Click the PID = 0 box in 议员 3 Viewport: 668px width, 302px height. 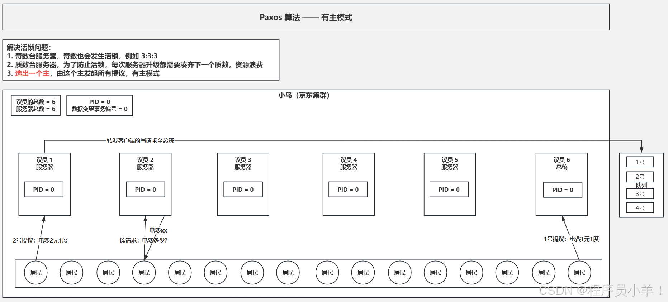(243, 190)
